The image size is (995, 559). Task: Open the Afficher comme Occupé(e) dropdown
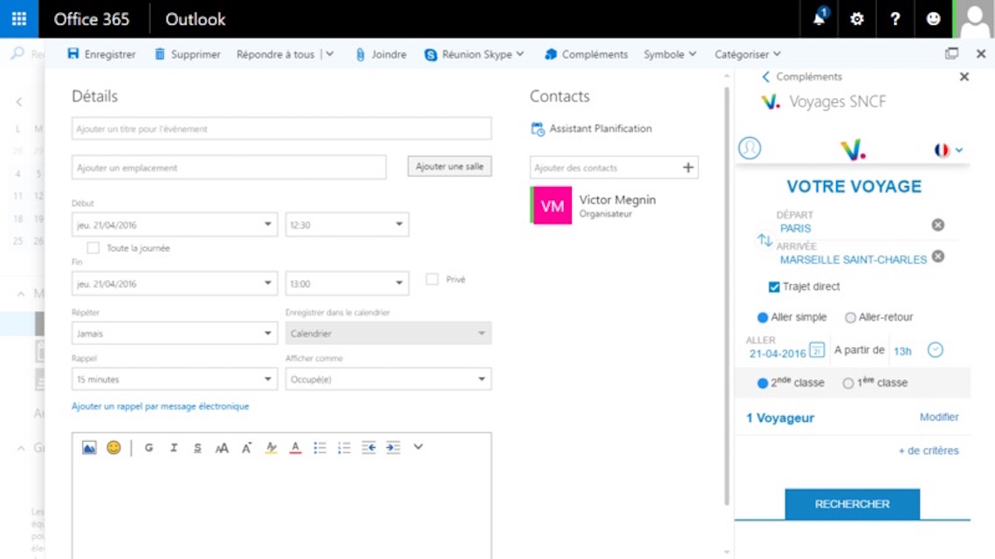tap(388, 379)
